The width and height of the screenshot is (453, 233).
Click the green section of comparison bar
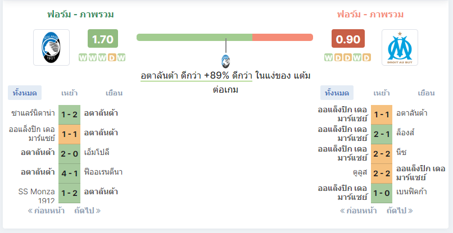194,37
